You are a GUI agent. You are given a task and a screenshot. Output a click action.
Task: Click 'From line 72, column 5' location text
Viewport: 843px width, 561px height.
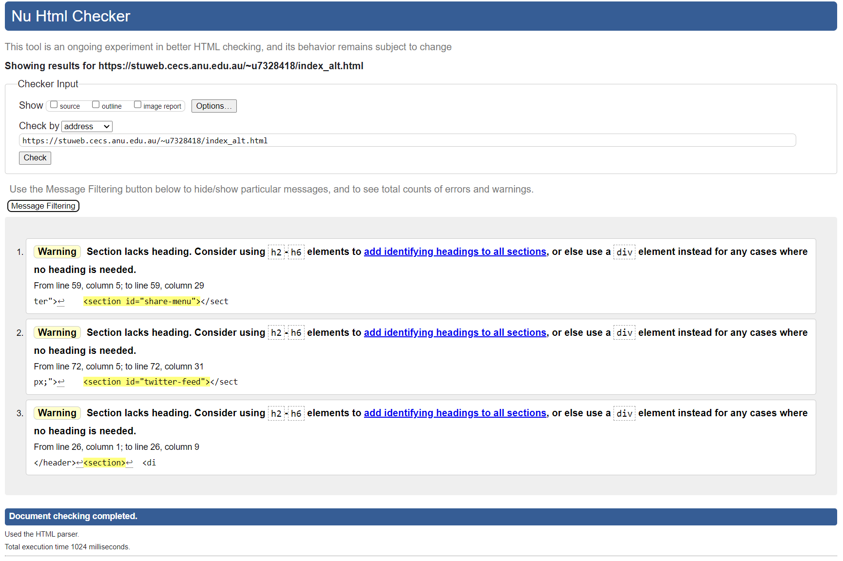119,367
